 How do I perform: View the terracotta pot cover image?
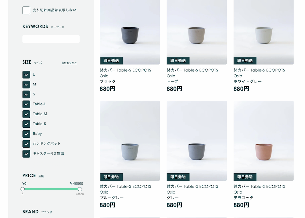click(x=264, y=141)
